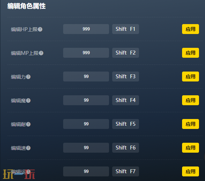Click the help icon beside 编辑运
Viewport: 205px width, 181px height.
28,171
